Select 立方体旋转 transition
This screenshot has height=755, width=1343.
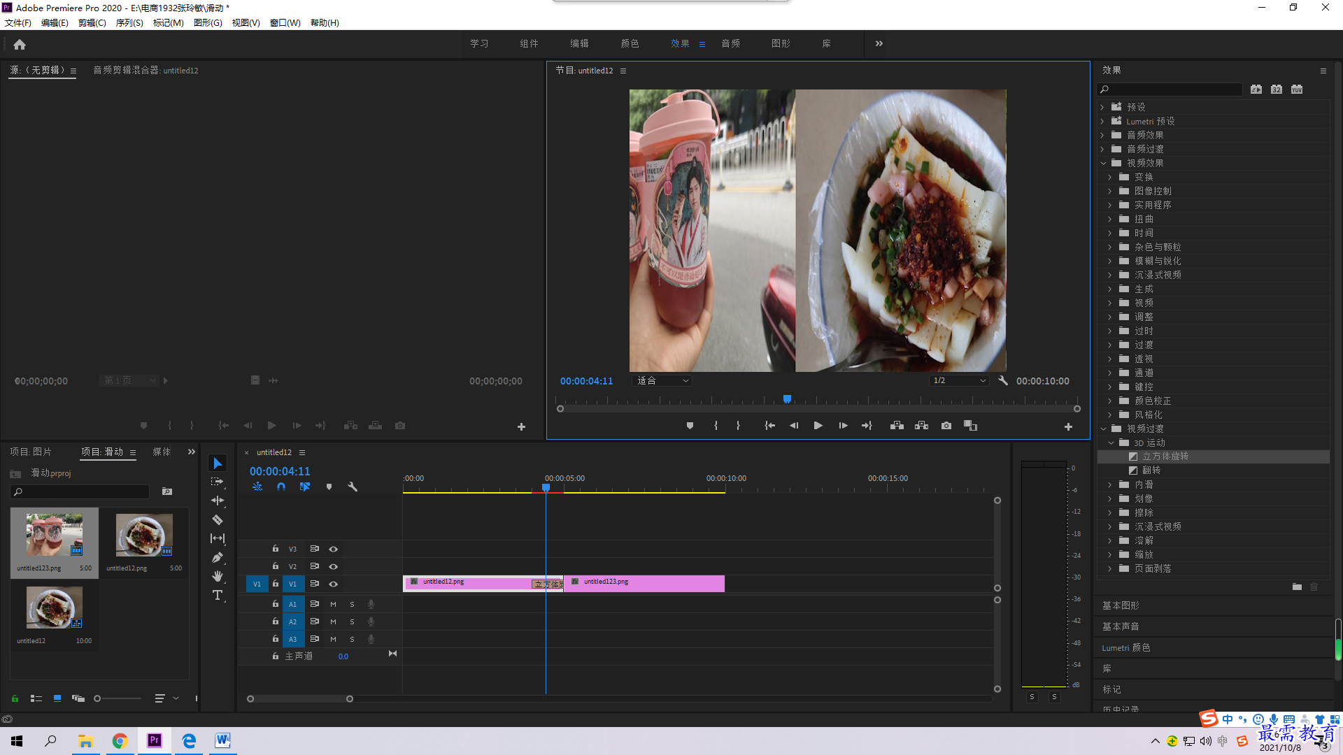pyautogui.click(x=1165, y=456)
